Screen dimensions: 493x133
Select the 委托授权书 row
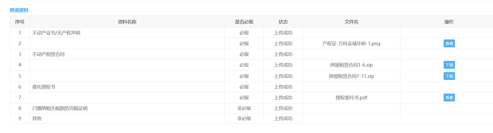pyautogui.click(x=44, y=87)
